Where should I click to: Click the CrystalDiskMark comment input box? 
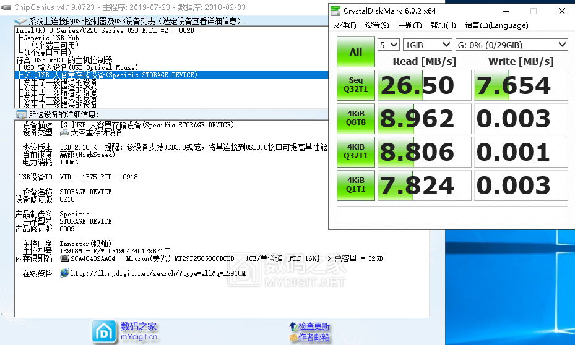[x=452, y=215]
